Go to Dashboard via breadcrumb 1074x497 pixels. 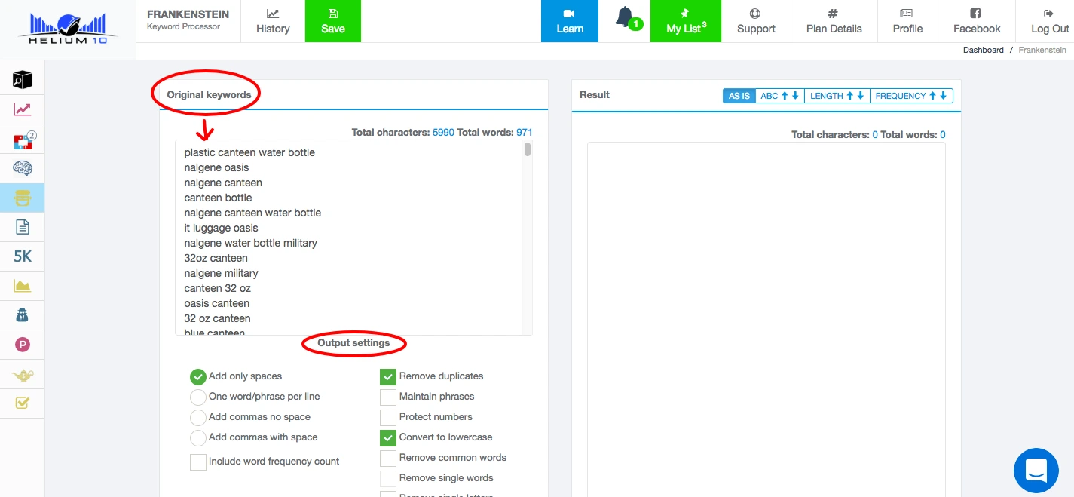[983, 50]
